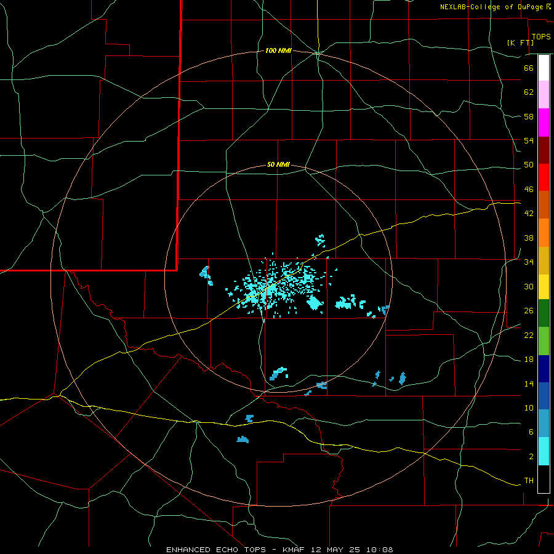This screenshot has width=554, height=554.
Task: Click the navy blue swatch on the tops color scale
Action: point(544,369)
